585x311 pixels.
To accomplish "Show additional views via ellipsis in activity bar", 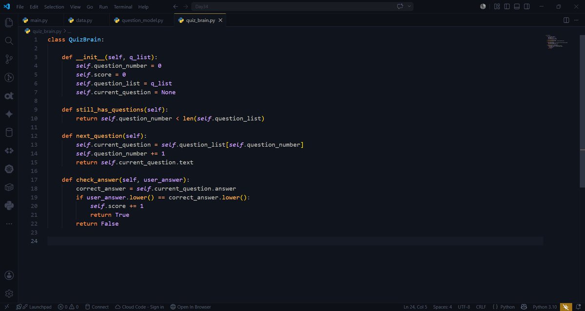I will point(9,224).
